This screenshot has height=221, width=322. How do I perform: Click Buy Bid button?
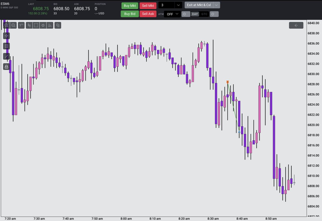coord(130,14)
